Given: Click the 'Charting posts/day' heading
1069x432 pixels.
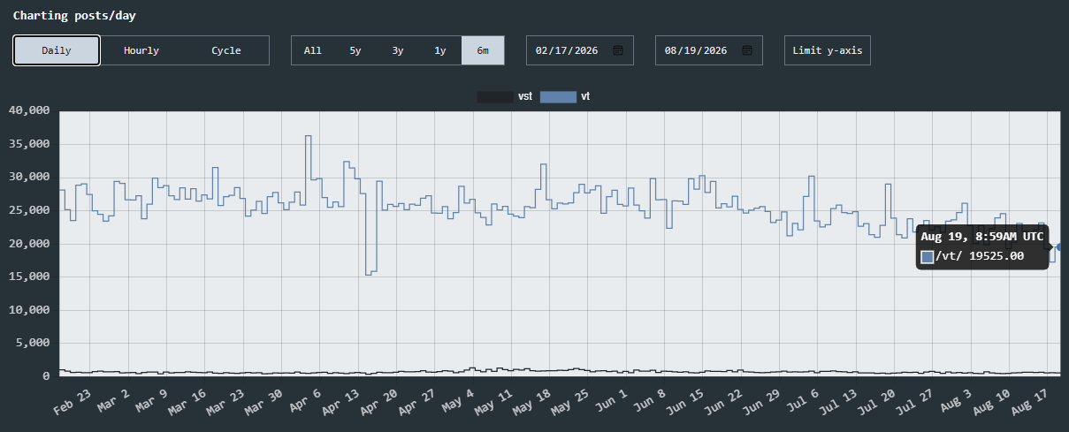Looking at the screenshot, I should (x=74, y=16).
